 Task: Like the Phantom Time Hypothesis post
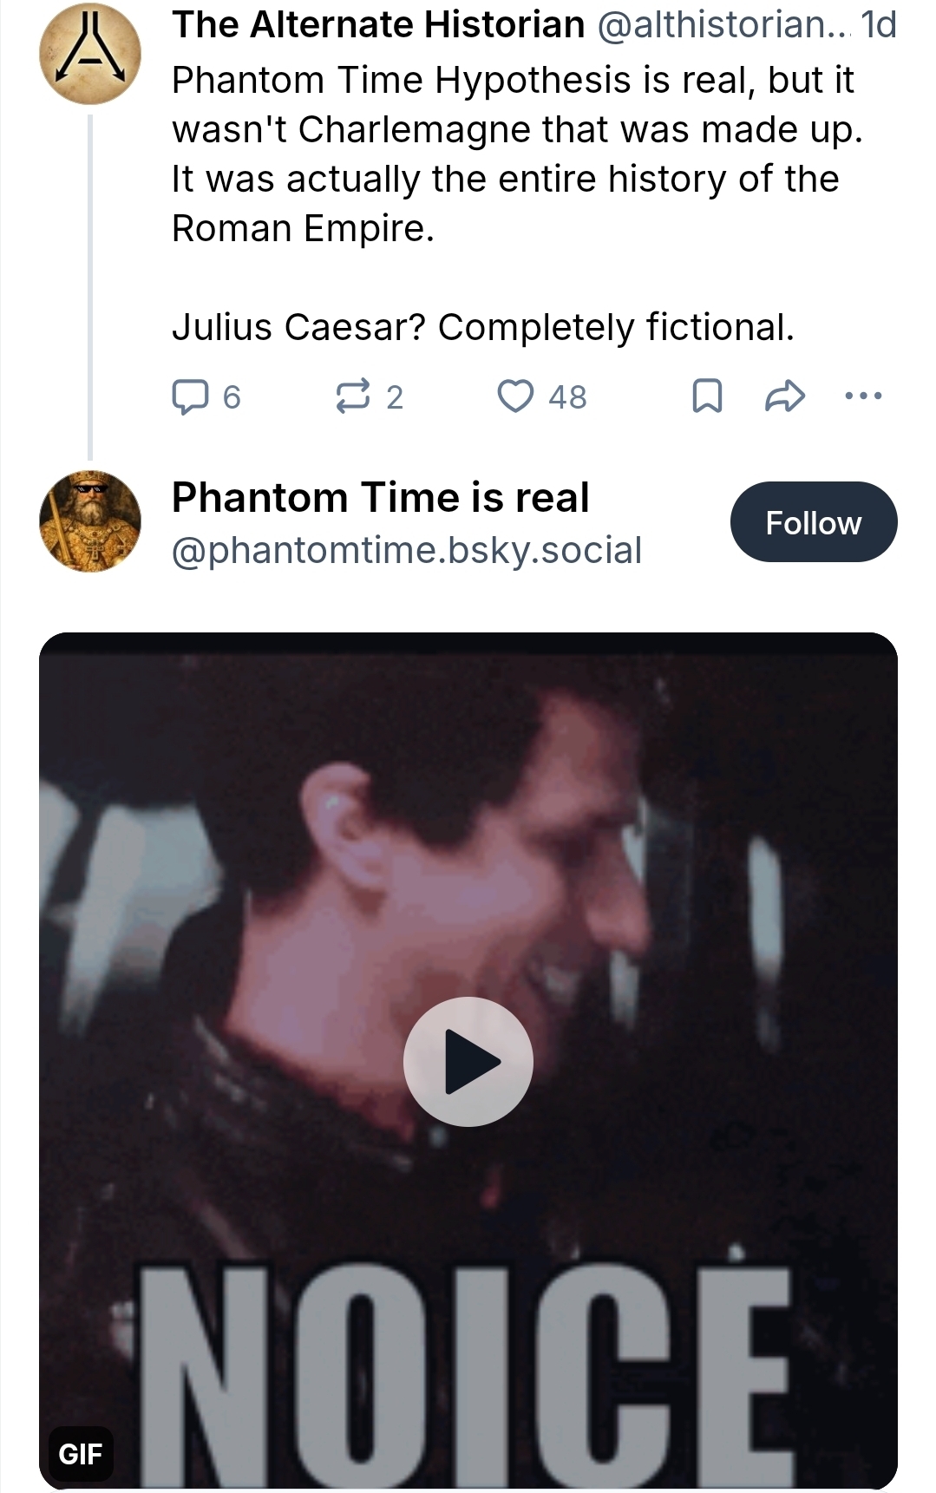tap(515, 396)
